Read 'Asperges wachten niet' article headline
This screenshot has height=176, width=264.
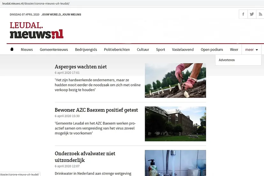pyautogui.click(x=81, y=67)
